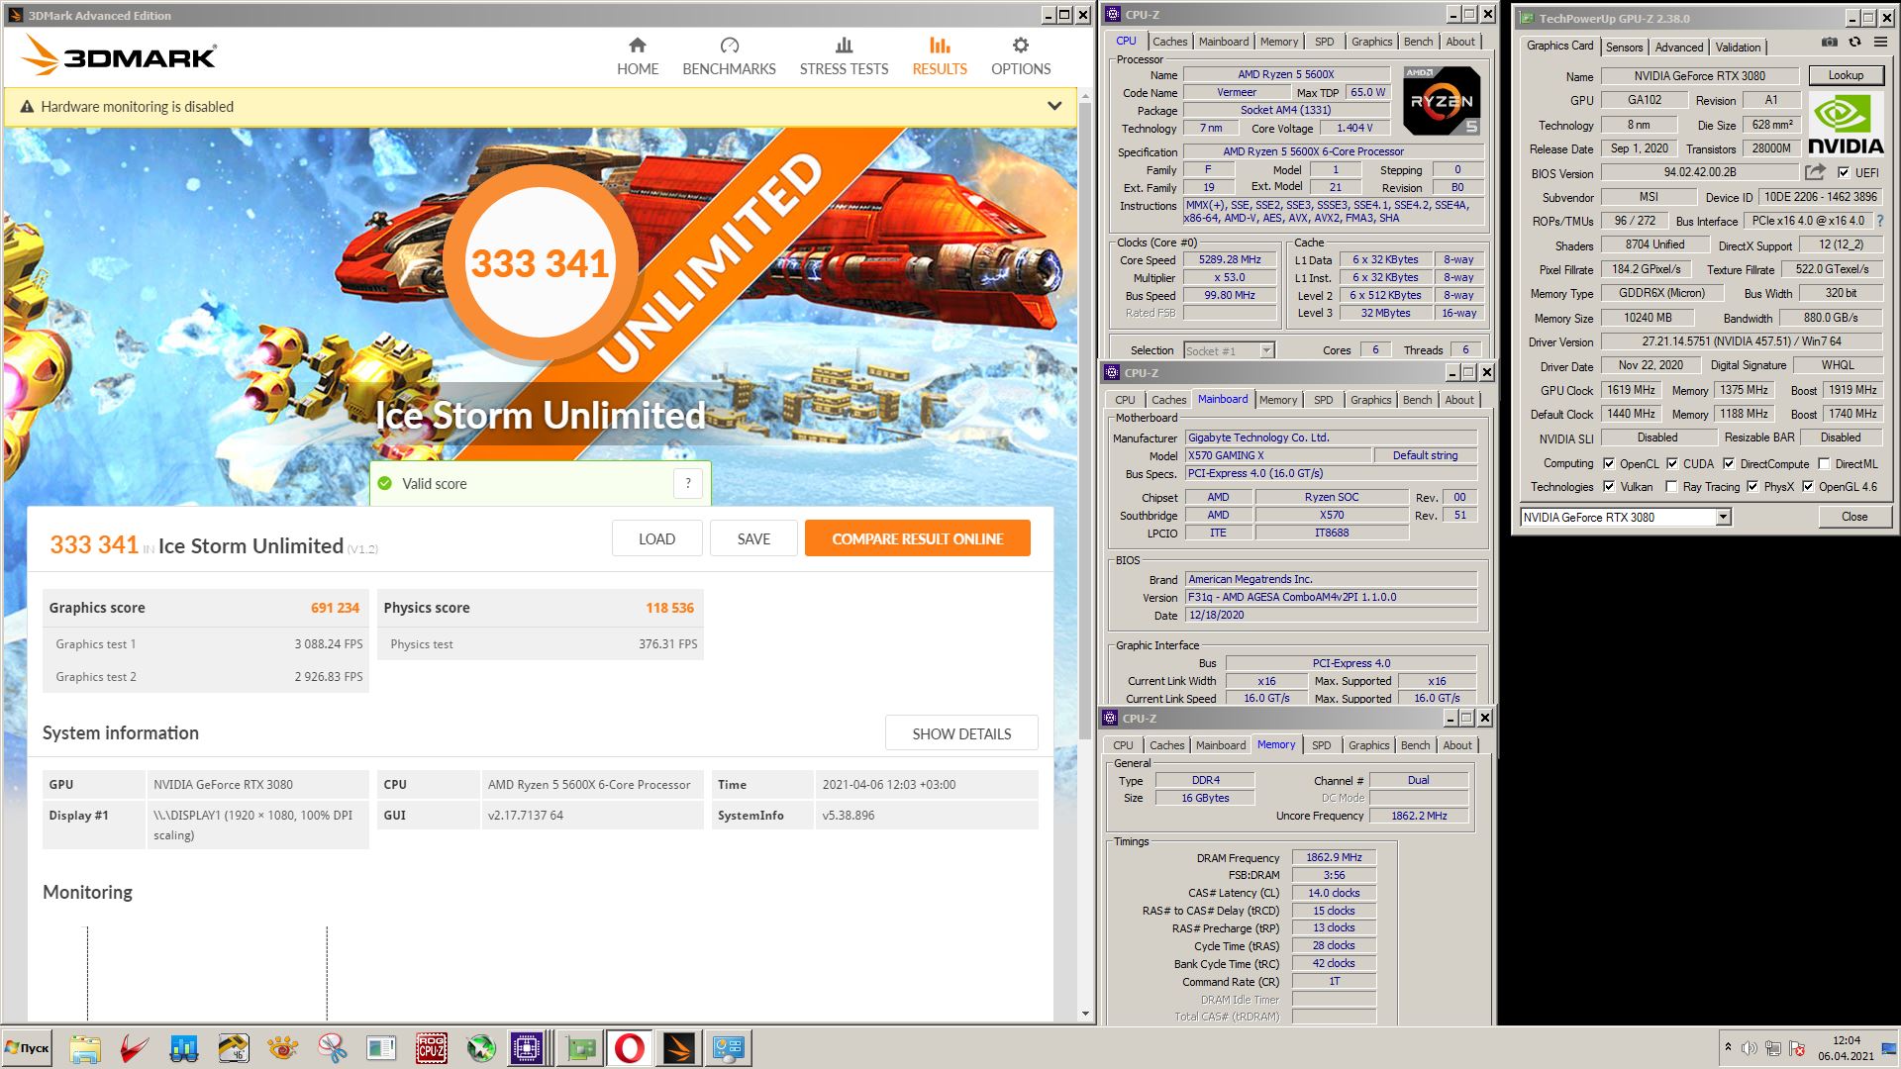Image resolution: width=1901 pixels, height=1069 pixels.
Task: Toggle the OpenCL checkbox
Action: point(1609,463)
